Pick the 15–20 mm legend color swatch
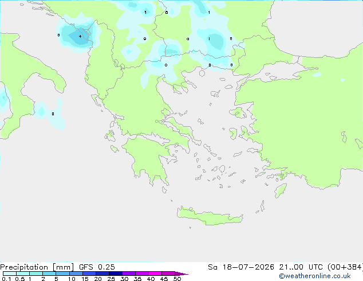Screen dimensions: 363x281 [89, 274]
